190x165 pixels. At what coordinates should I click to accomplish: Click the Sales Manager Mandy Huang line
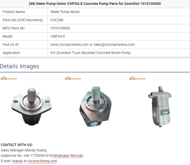24,150
